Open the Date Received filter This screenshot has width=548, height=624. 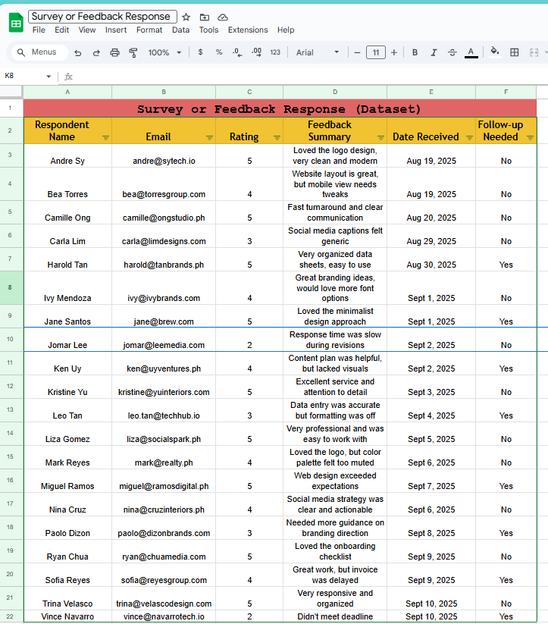click(470, 138)
